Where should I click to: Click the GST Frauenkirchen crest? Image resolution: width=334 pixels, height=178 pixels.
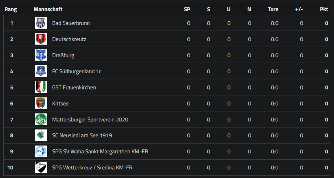coord(41,87)
